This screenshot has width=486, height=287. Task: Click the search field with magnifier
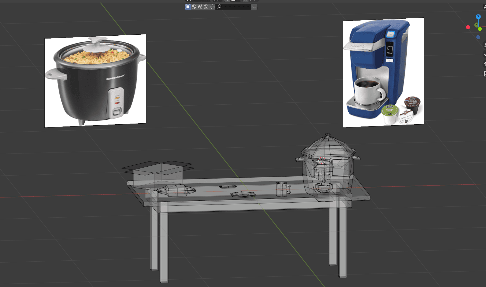click(x=233, y=7)
